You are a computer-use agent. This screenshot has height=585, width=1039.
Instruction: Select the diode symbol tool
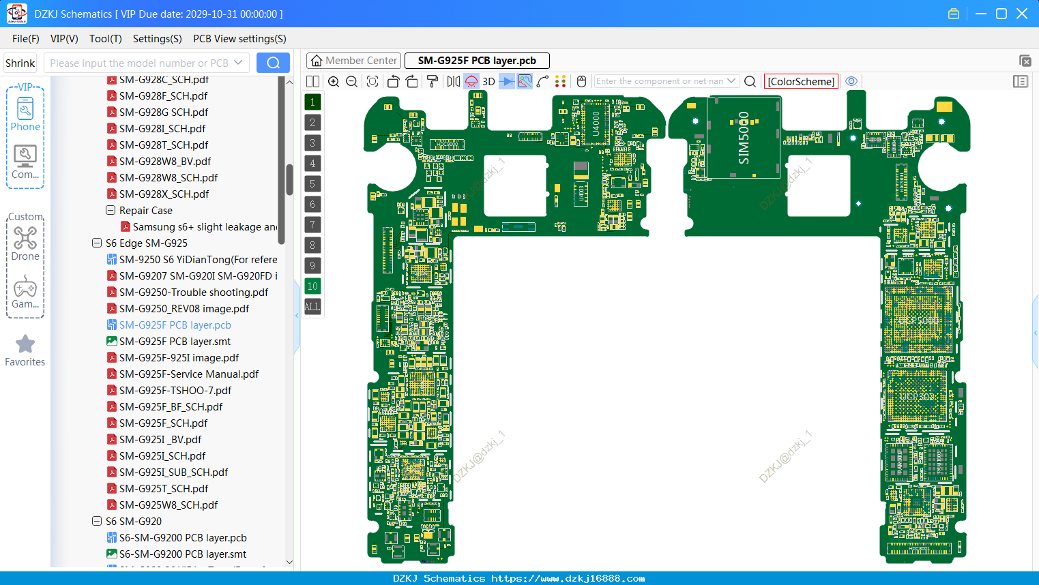point(507,81)
